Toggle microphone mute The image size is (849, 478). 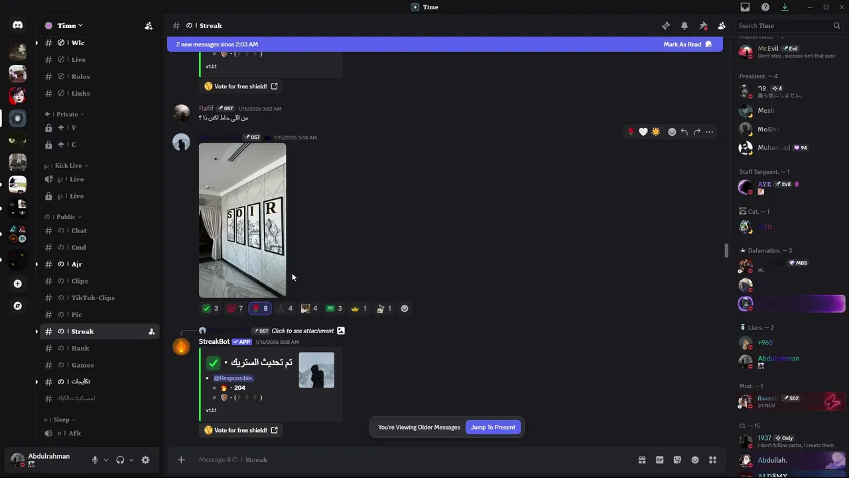point(95,460)
